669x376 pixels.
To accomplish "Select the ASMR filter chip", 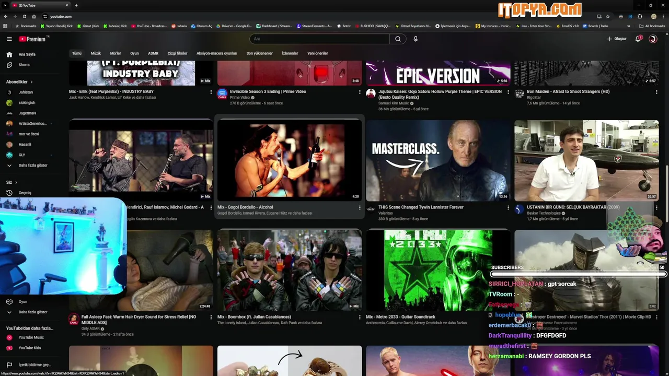I will point(153,53).
